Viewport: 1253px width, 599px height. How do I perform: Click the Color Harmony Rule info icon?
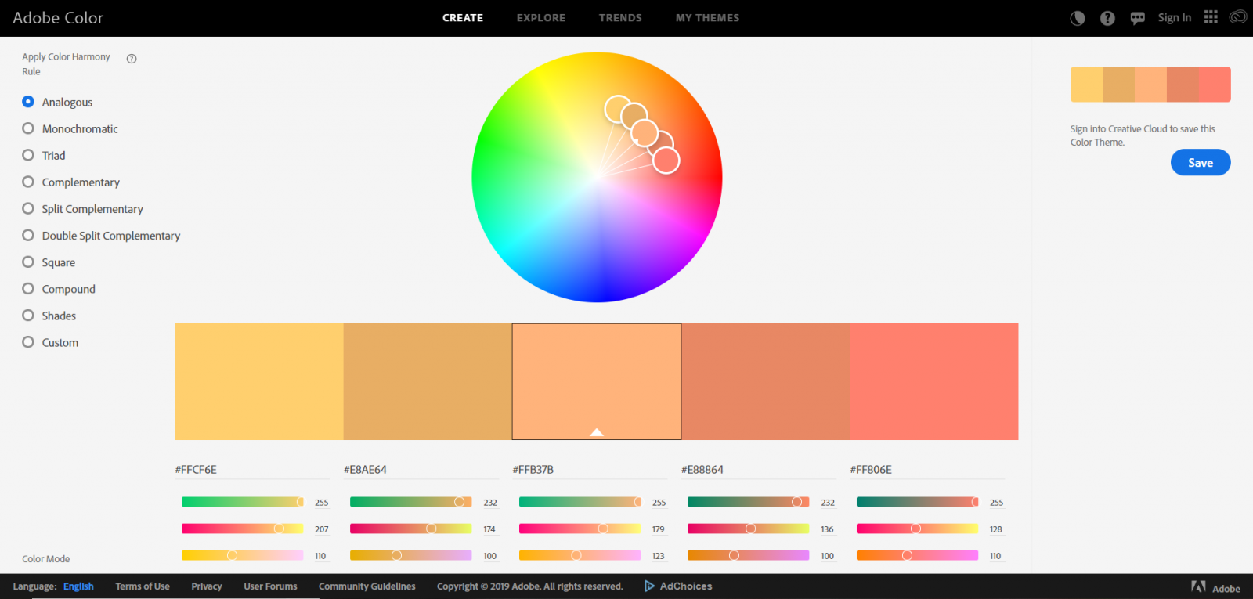(x=132, y=59)
